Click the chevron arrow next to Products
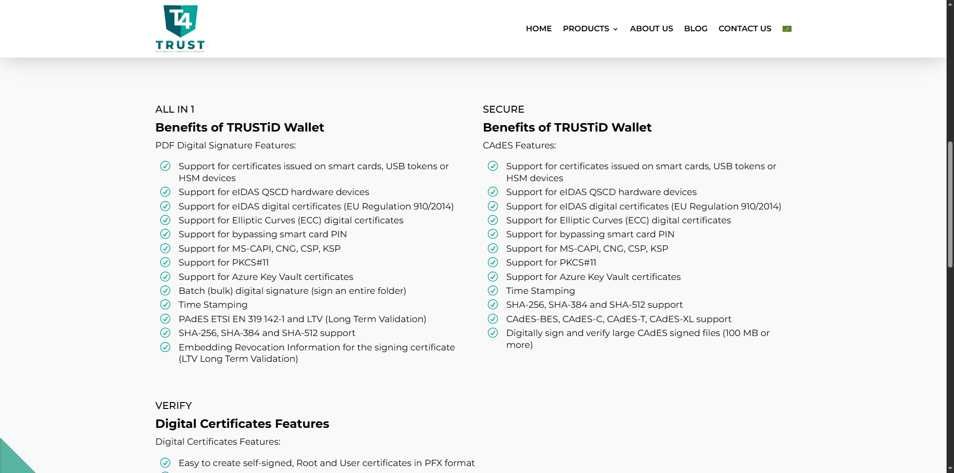954x473 pixels. tap(616, 29)
